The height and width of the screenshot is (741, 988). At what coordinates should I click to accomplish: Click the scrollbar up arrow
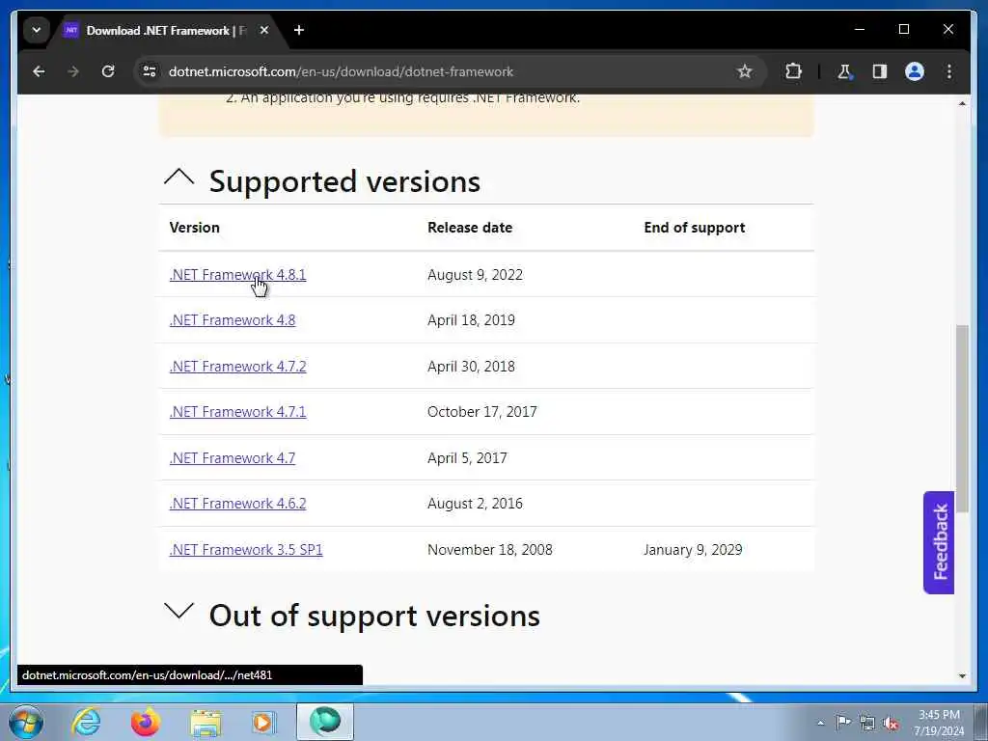point(962,103)
